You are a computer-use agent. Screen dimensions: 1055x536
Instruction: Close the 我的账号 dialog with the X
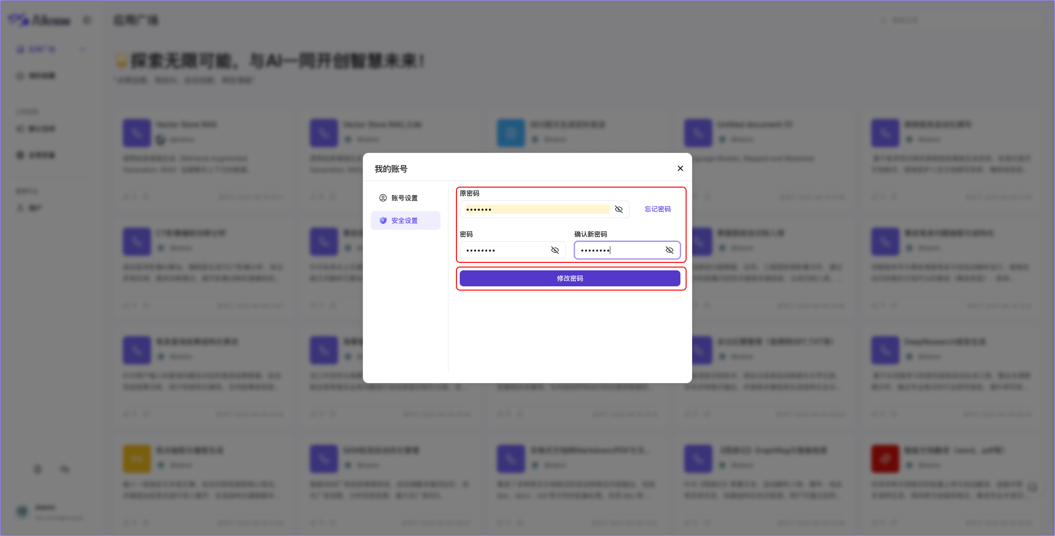(x=680, y=168)
